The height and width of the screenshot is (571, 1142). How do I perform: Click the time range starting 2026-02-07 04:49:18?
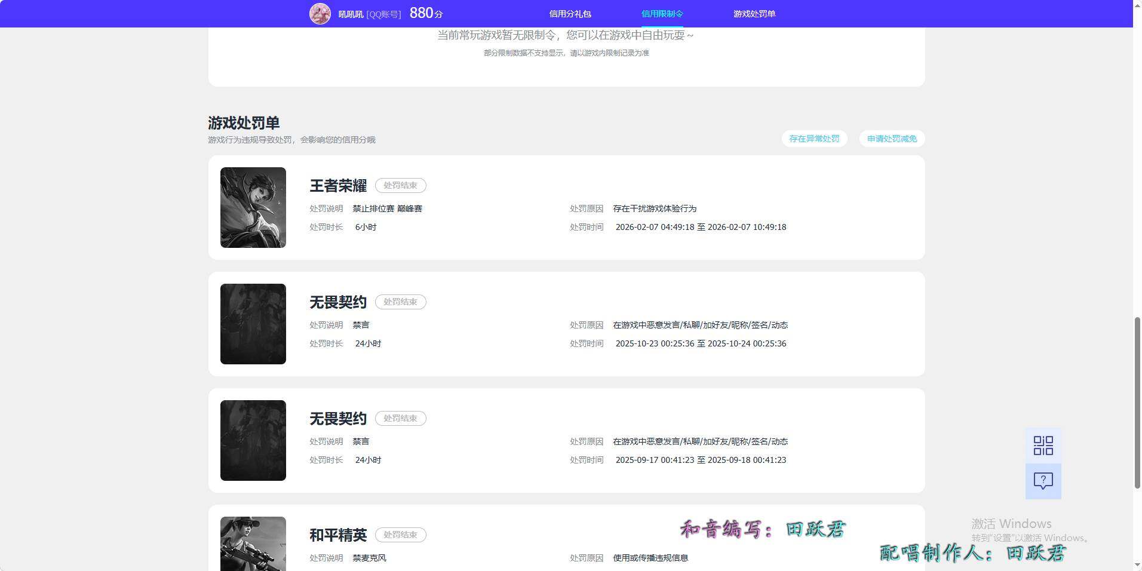coord(701,227)
